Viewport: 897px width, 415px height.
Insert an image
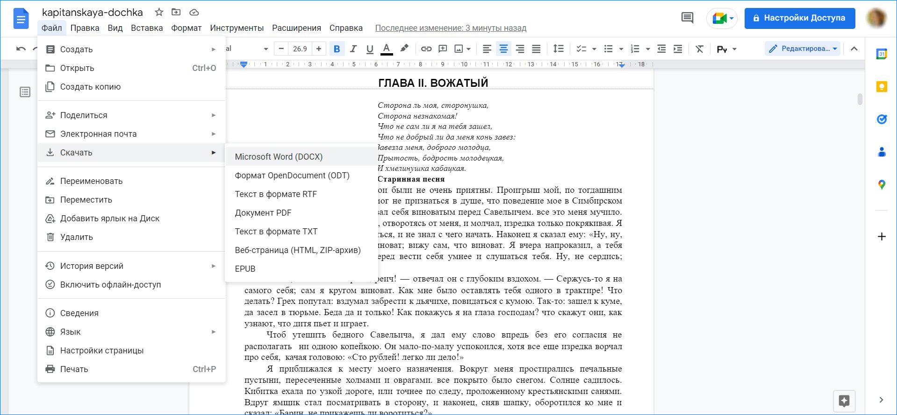coord(459,49)
